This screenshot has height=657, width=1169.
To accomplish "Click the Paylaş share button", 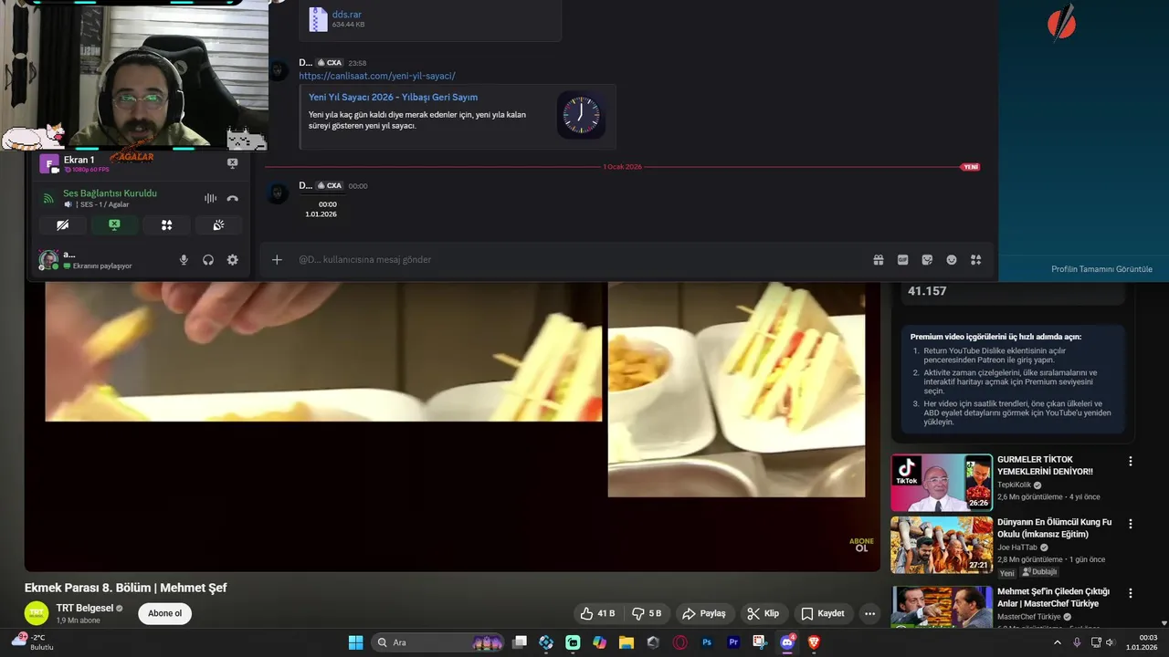I will click(704, 613).
